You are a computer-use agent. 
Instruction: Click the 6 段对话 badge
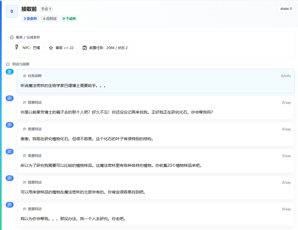pyautogui.click(x=50, y=19)
